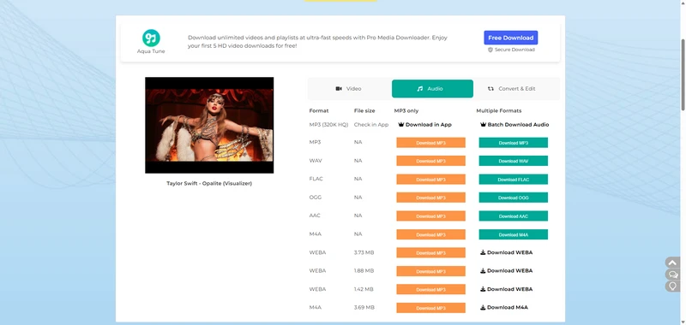
Task: Click the 'Check in App' file size text
Action: coord(371,125)
